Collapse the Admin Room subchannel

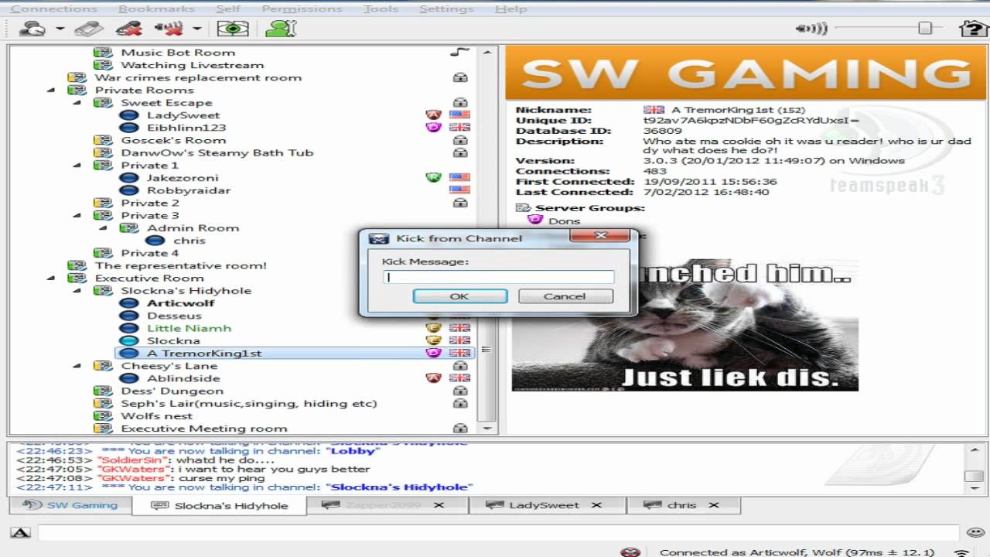coord(104,228)
